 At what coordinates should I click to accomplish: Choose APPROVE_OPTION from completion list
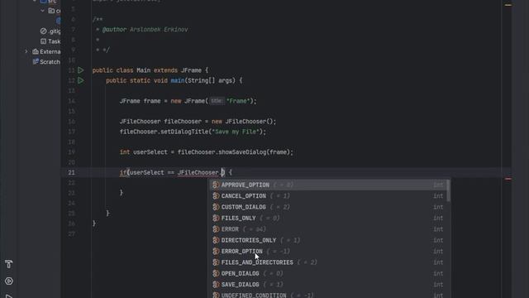[329, 185]
